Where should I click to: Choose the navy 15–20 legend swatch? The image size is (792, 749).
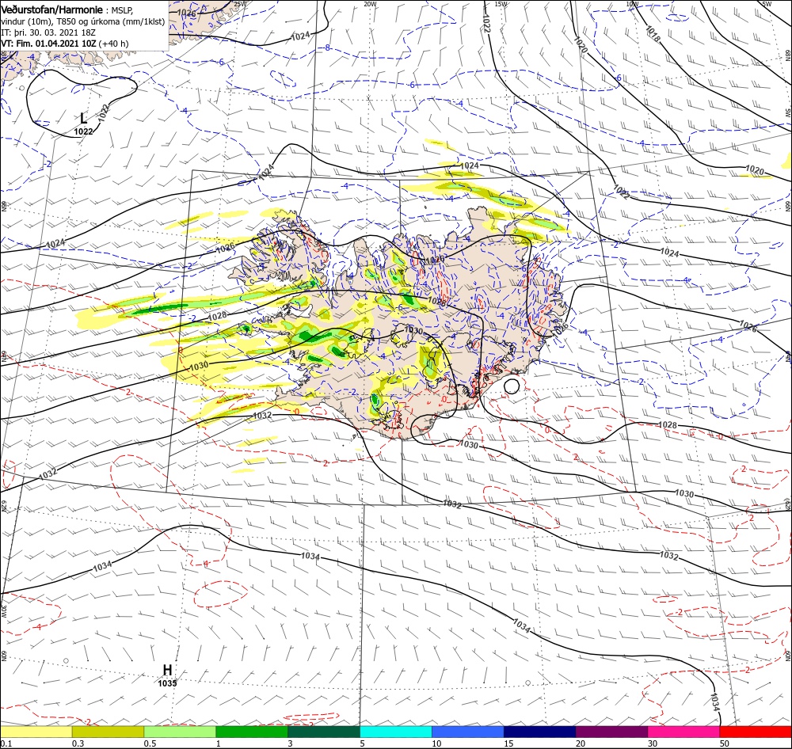[x=539, y=732]
